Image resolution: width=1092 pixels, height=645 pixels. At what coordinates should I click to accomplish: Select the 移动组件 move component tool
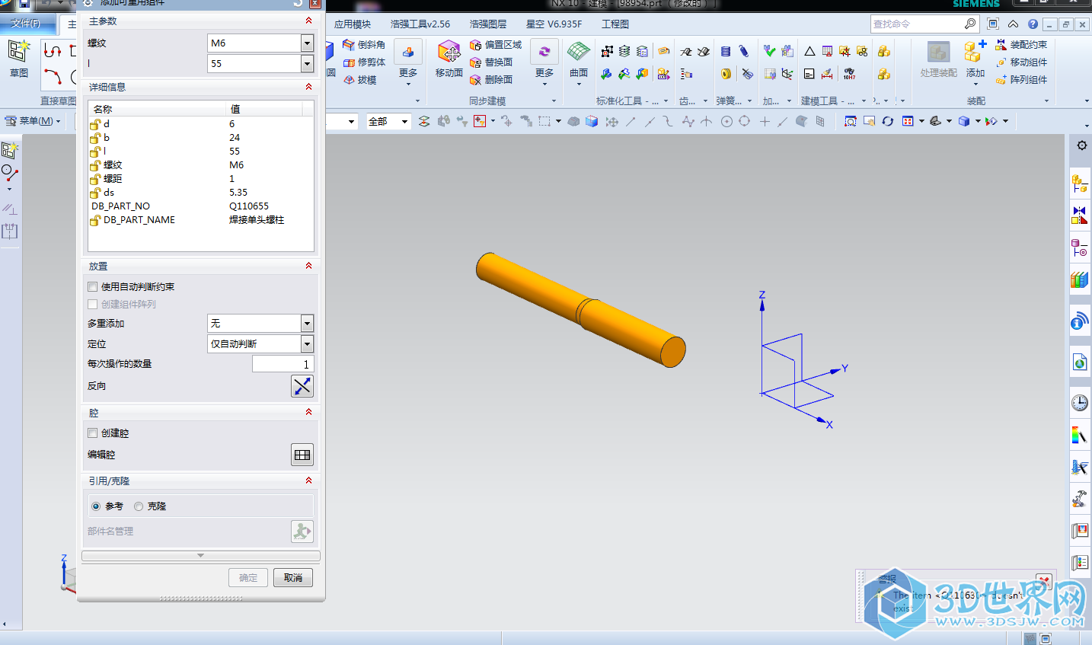[x=1021, y=62]
